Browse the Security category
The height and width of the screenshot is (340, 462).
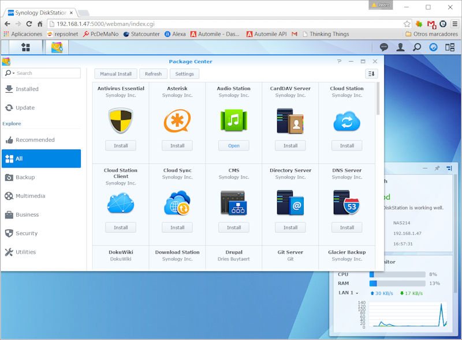pyautogui.click(x=41, y=233)
